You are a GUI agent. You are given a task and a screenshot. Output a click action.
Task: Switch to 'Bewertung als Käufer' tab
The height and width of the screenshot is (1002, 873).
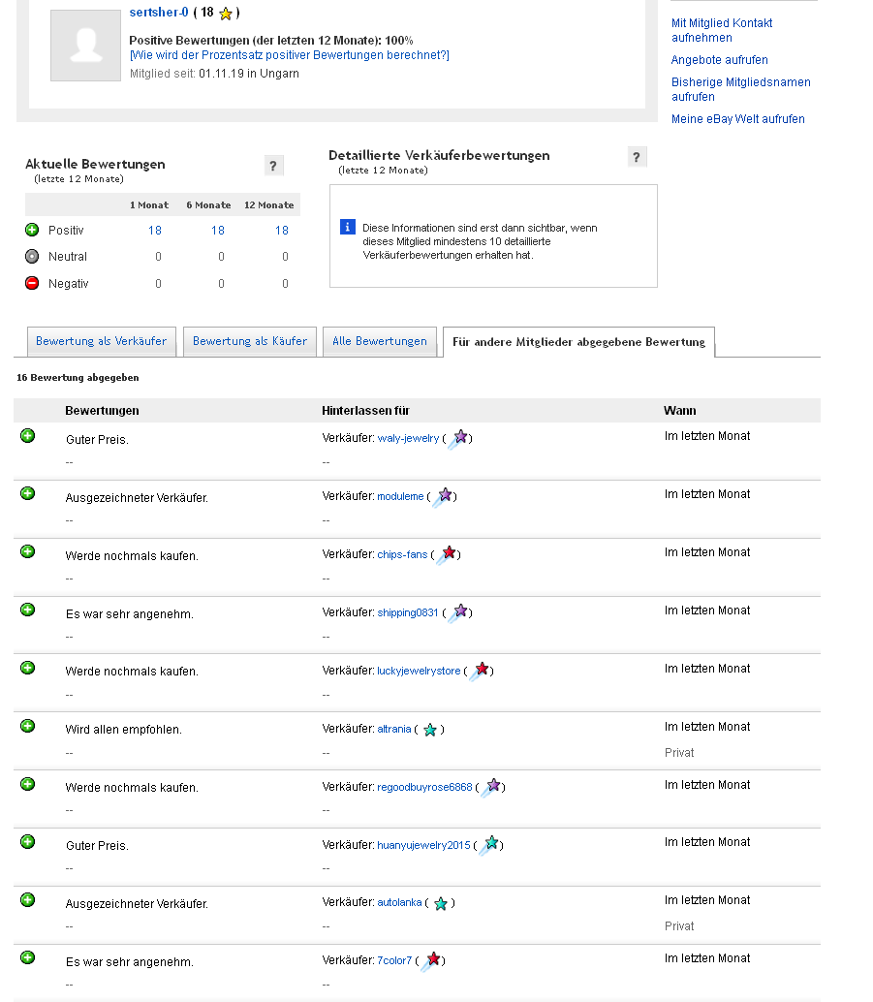[x=250, y=341]
